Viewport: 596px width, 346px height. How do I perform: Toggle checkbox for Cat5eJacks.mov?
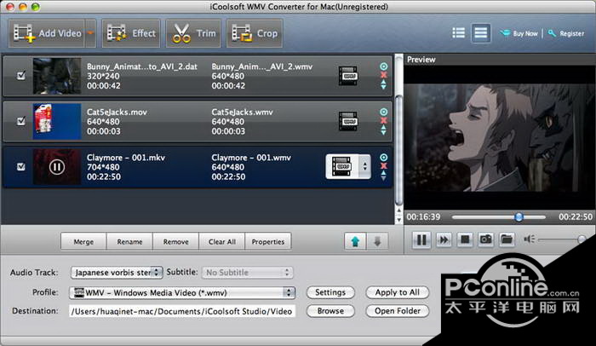click(21, 121)
